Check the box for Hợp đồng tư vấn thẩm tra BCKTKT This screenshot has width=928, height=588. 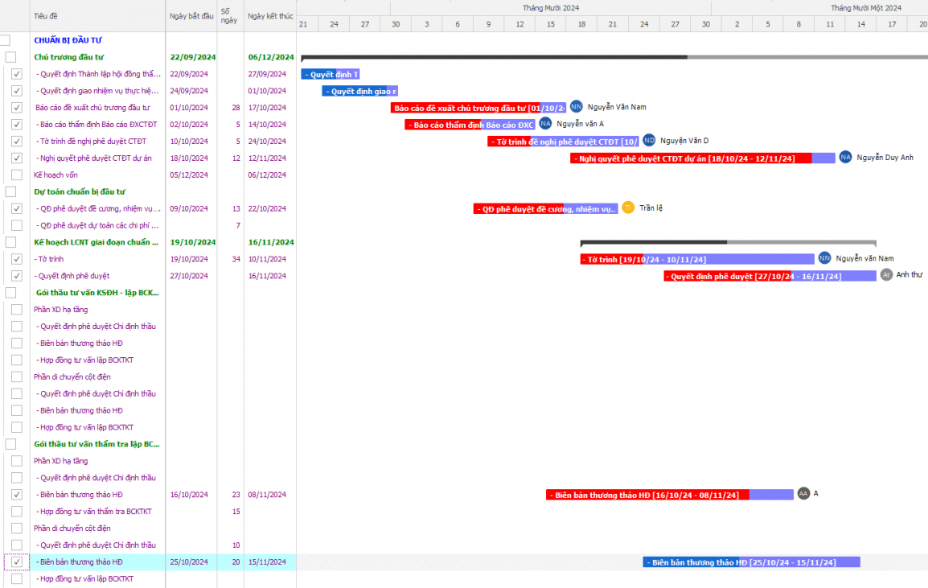(x=17, y=512)
